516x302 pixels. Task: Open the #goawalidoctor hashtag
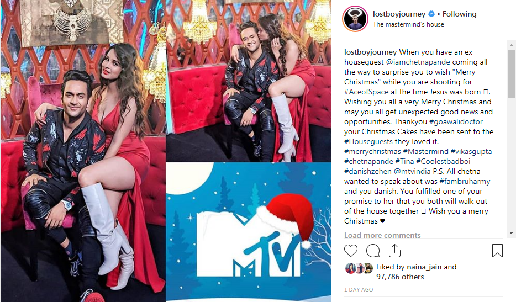click(456, 121)
